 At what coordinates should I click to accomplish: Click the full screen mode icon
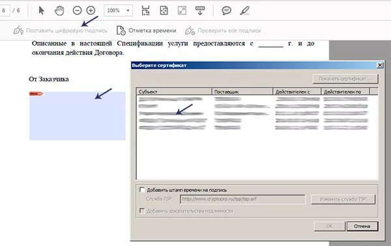(182, 10)
